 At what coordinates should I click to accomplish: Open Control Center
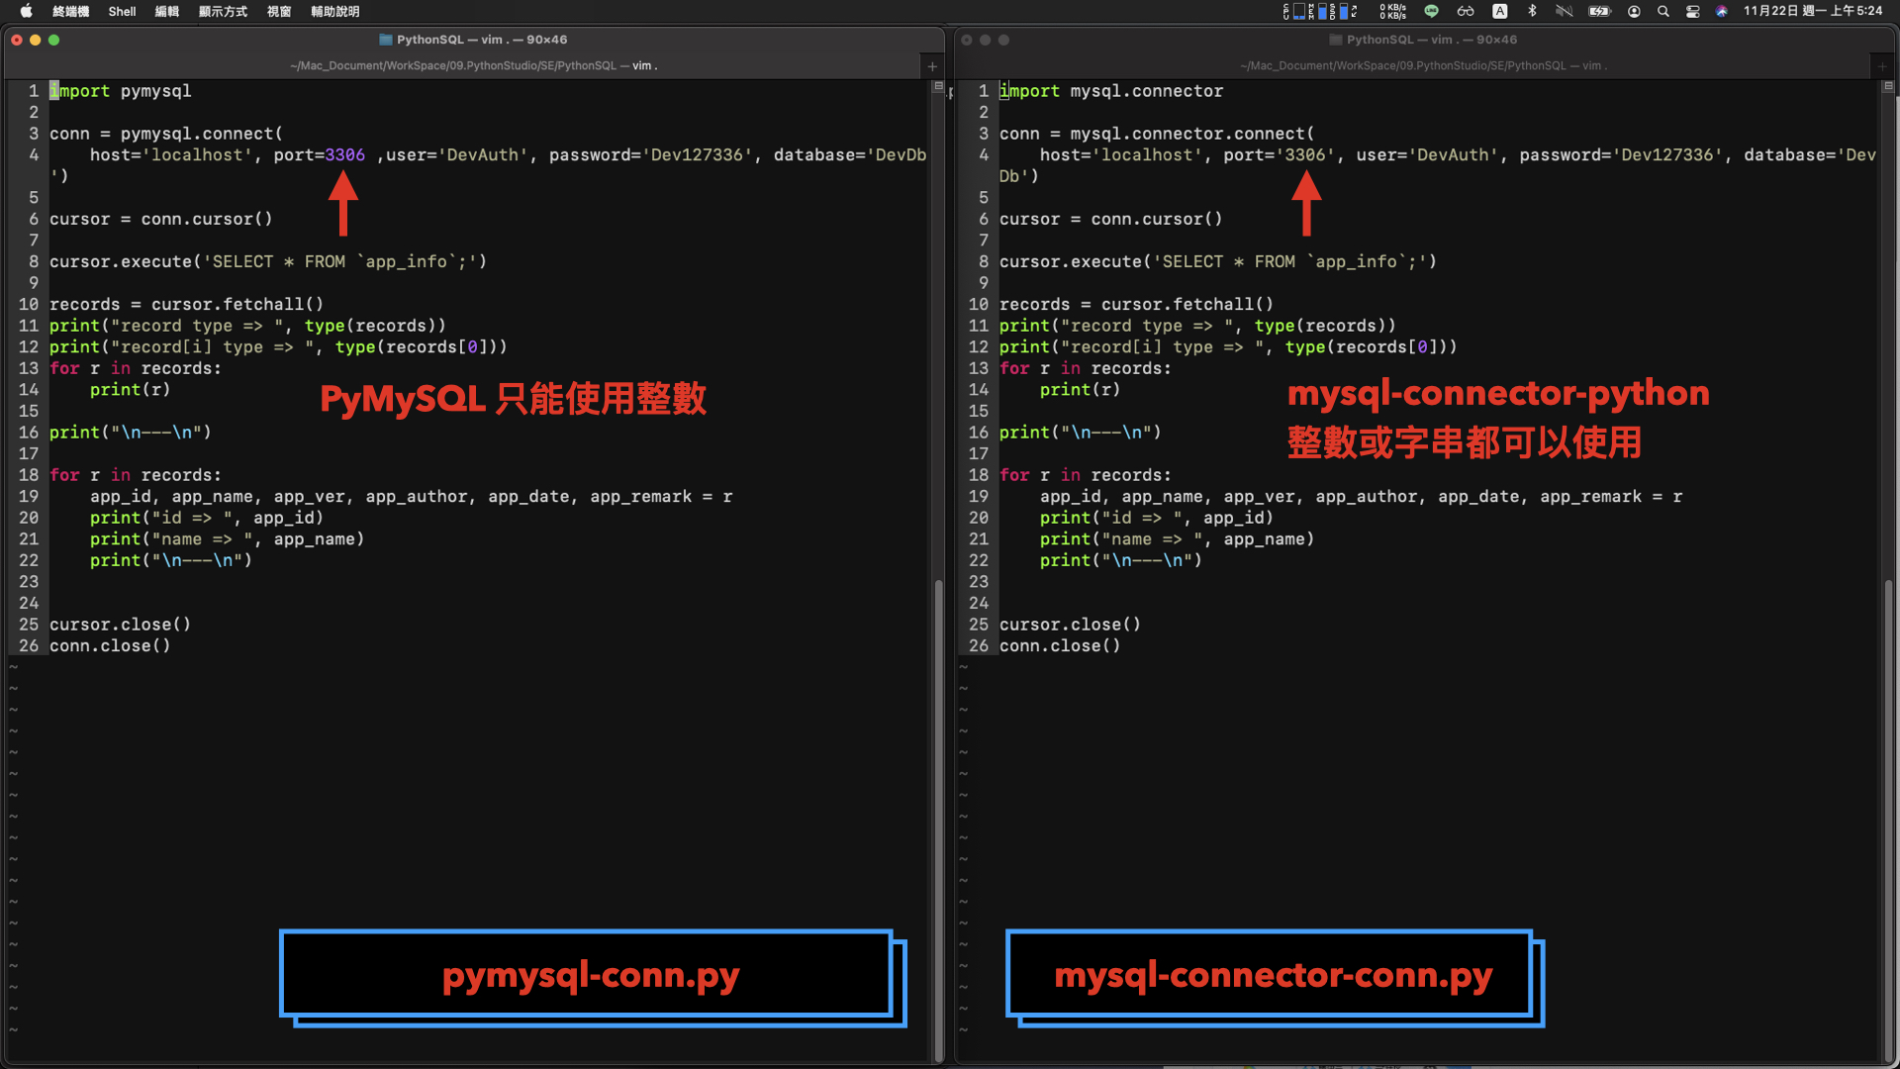[1693, 11]
